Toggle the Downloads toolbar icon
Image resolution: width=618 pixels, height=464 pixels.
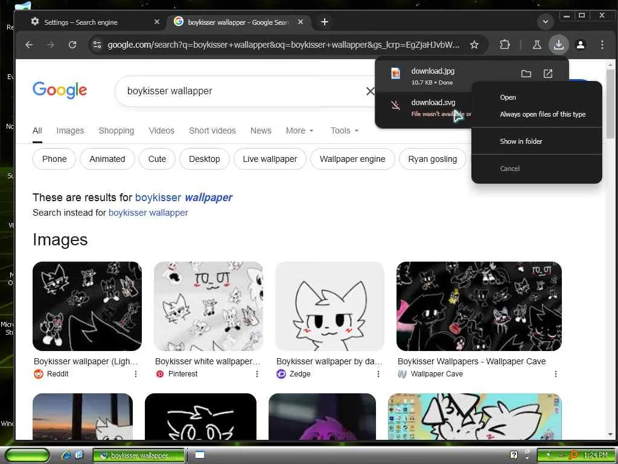point(558,45)
